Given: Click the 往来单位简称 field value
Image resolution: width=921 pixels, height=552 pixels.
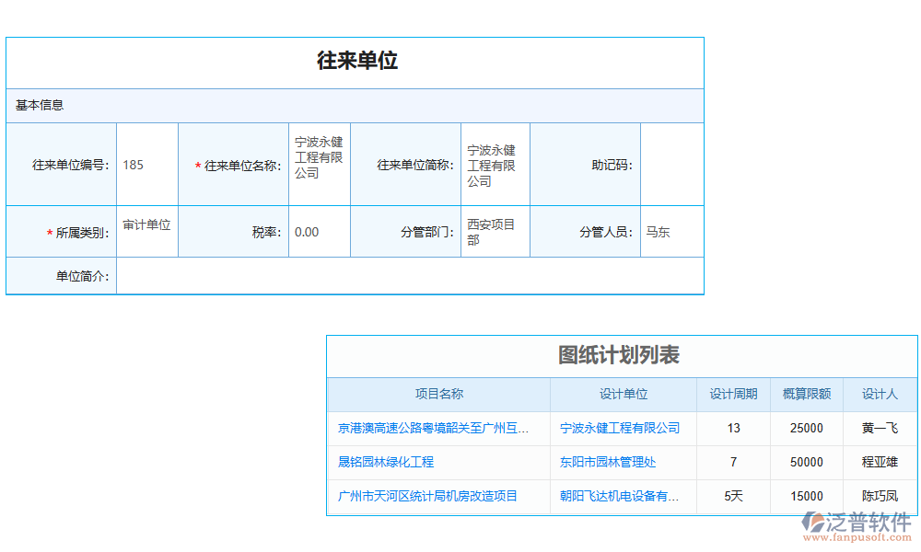Looking at the screenshot, I should (x=491, y=166).
